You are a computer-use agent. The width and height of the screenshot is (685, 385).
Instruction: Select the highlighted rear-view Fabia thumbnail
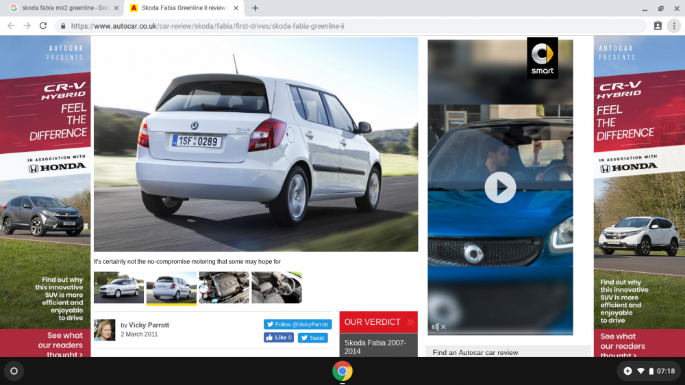point(171,288)
